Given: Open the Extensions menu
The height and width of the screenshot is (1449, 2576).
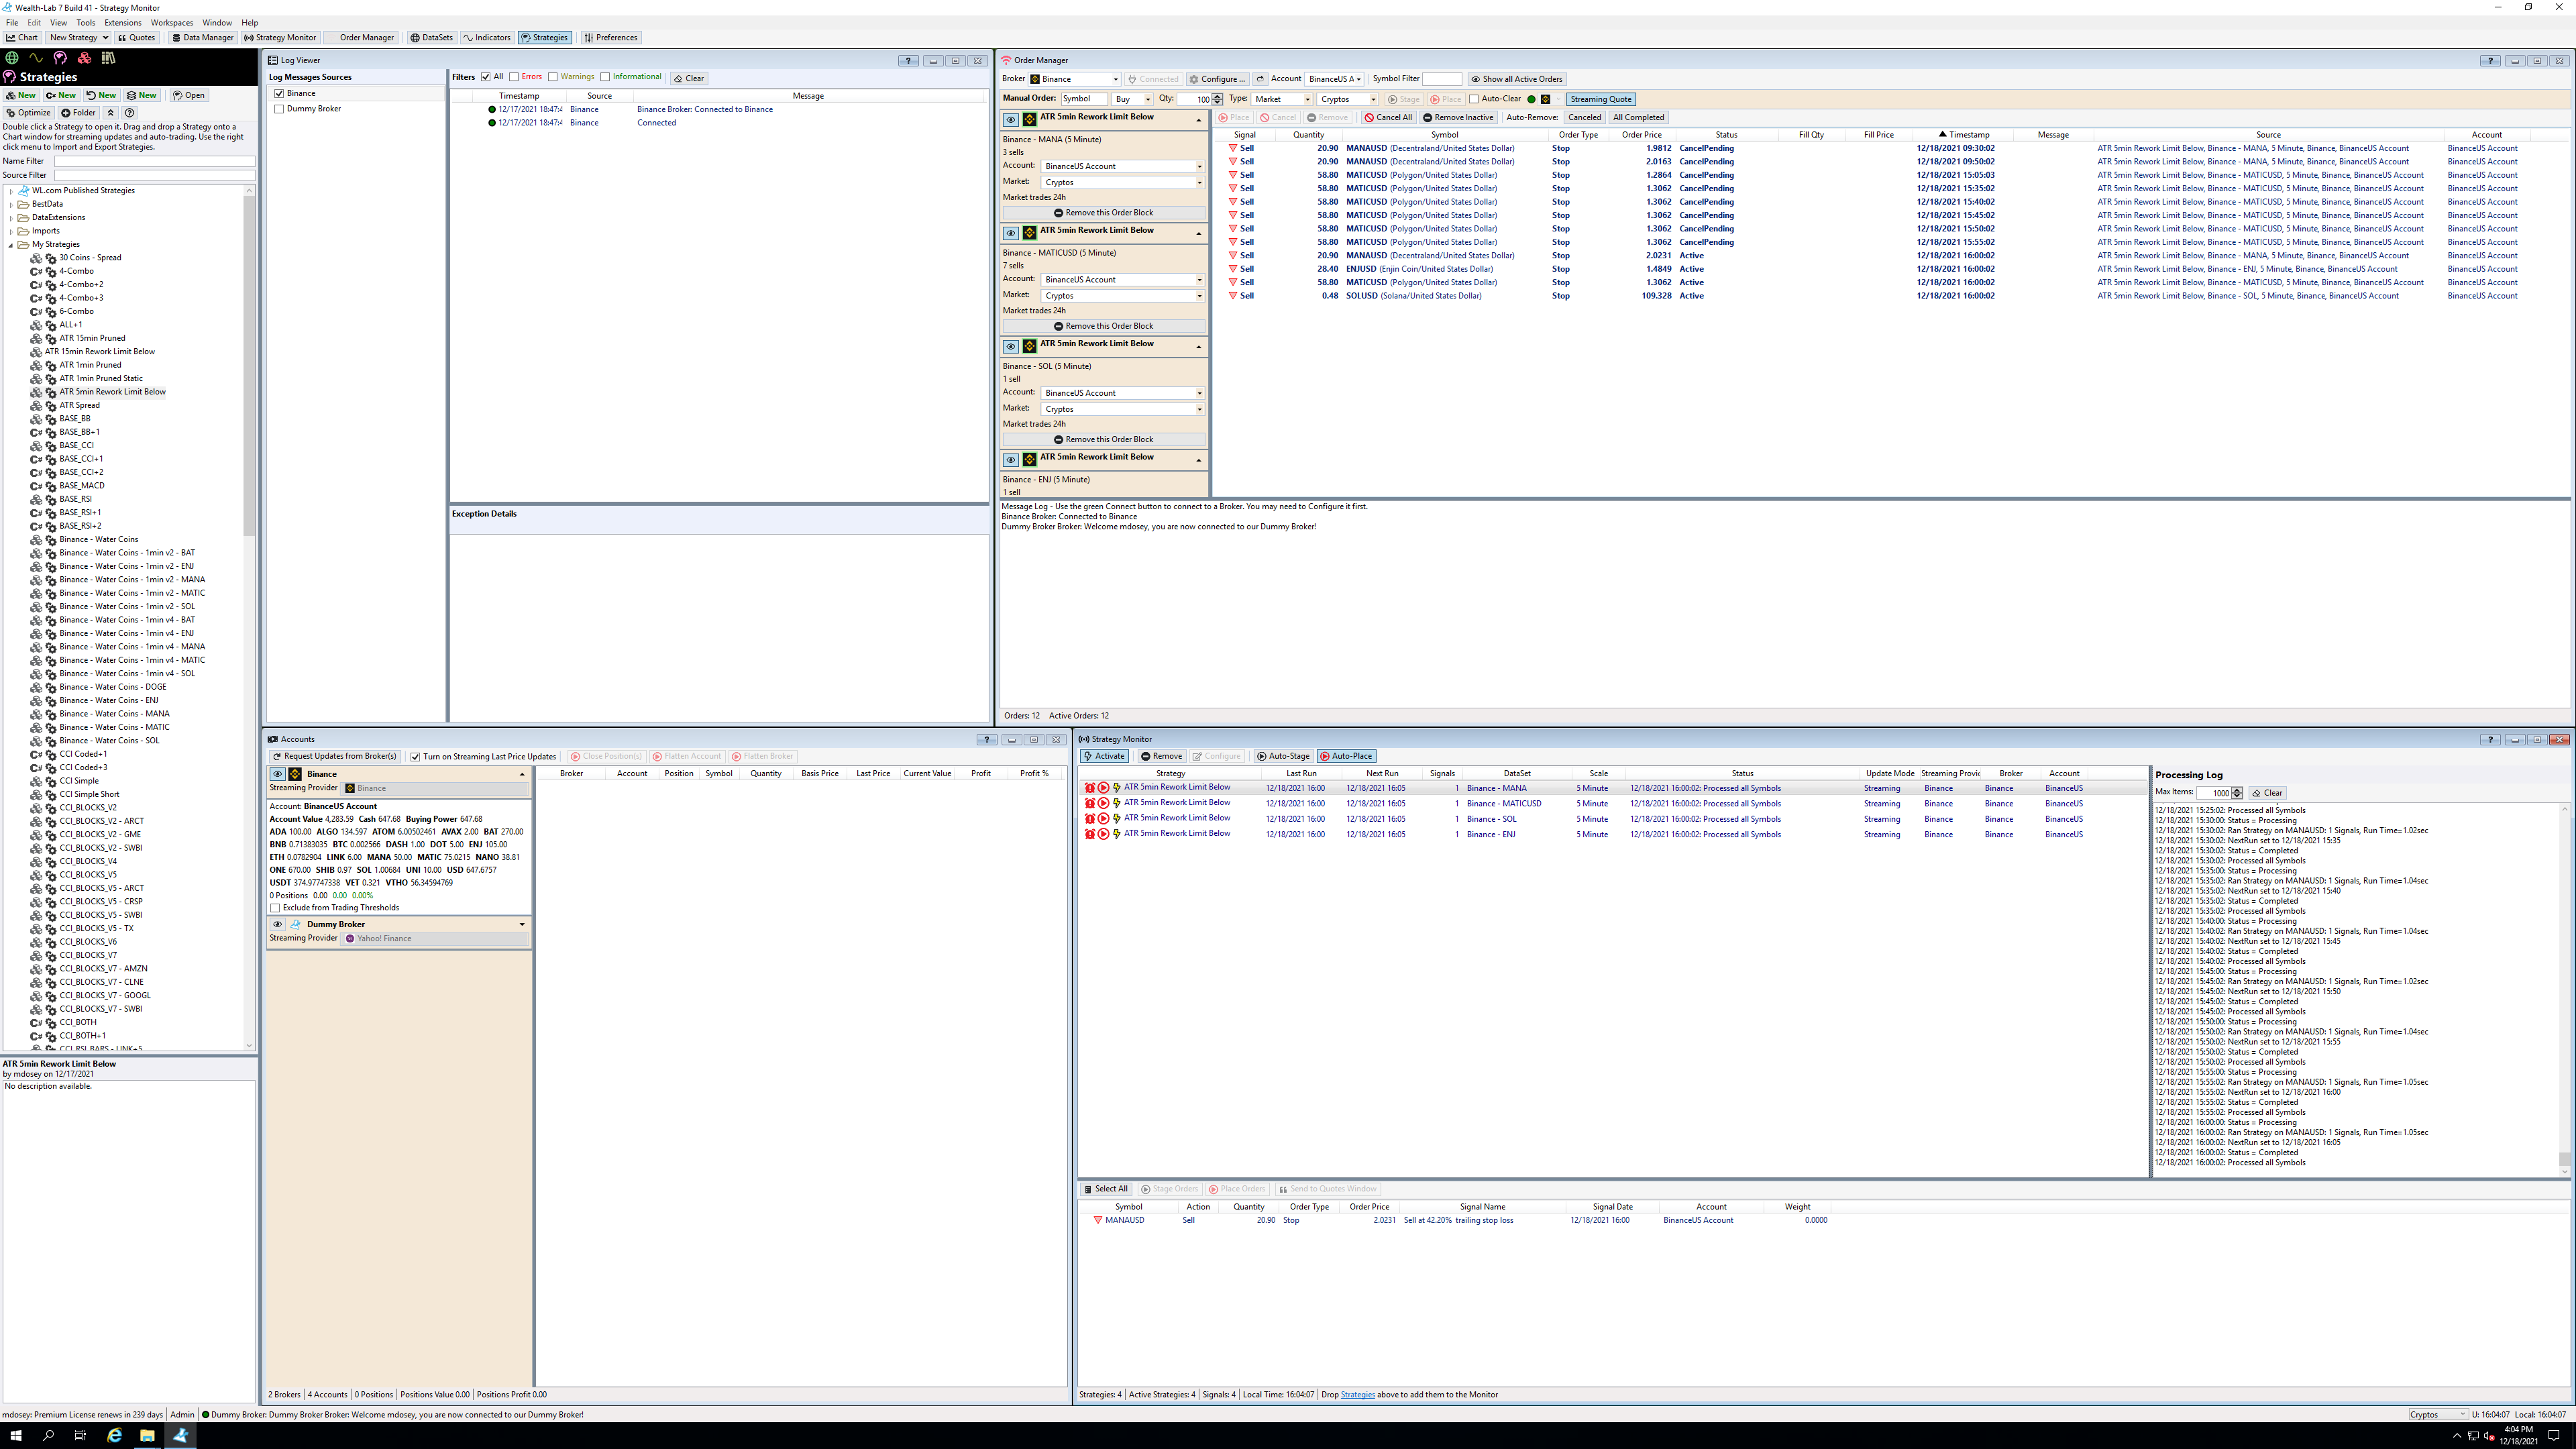Looking at the screenshot, I should [x=122, y=22].
